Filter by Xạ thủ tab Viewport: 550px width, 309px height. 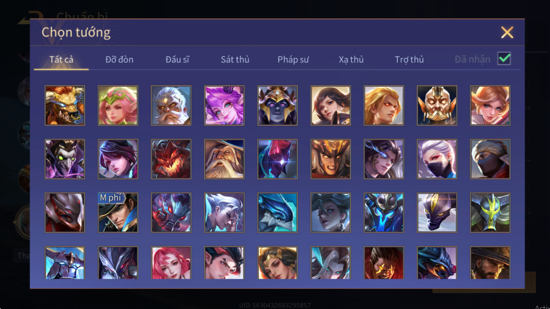(351, 59)
